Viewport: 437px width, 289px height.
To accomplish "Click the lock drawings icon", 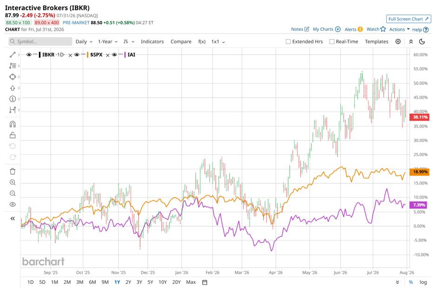I will pyautogui.click(x=13, y=135).
